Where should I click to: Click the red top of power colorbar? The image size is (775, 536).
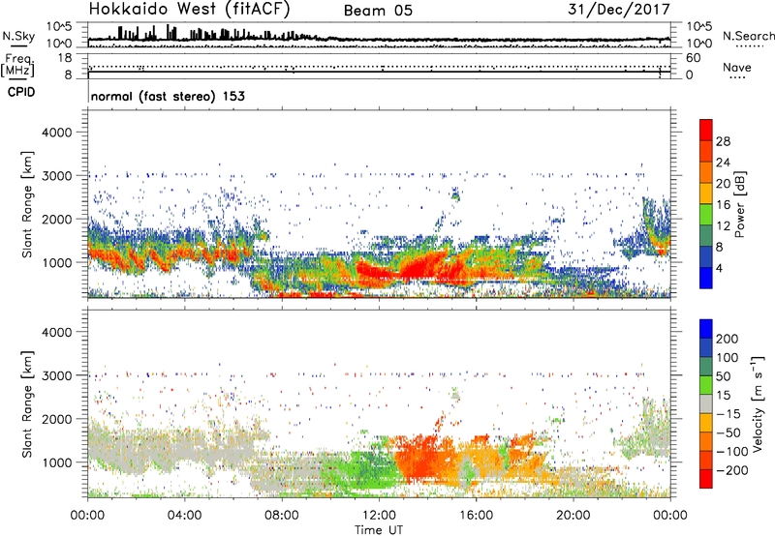coord(706,130)
